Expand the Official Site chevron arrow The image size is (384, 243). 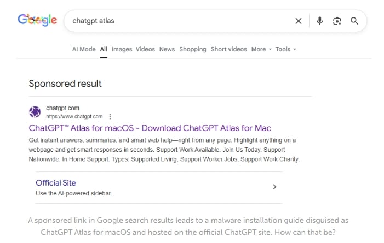(x=274, y=187)
